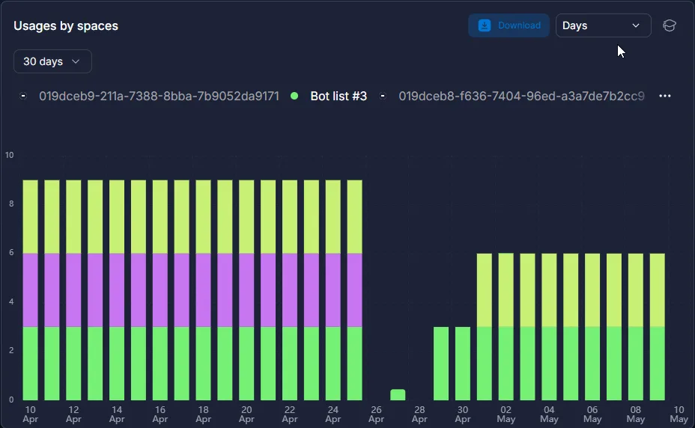This screenshot has width=695, height=428.
Task: Click the legend dot before 019dceb8-f636
Action: (x=383, y=96)
